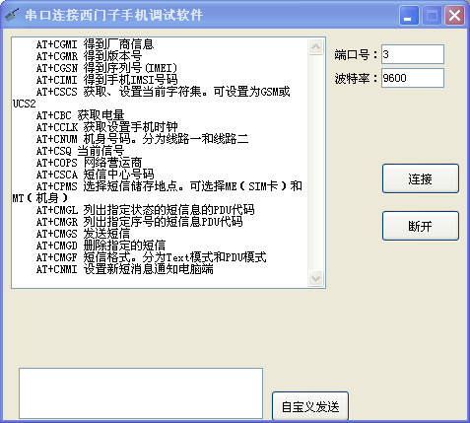Click the application icon in title bar
The width and height of the screenshot is (470, 423).
13,15
